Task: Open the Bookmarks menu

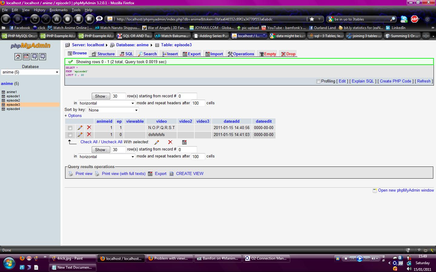Action: tap(58, 10)
